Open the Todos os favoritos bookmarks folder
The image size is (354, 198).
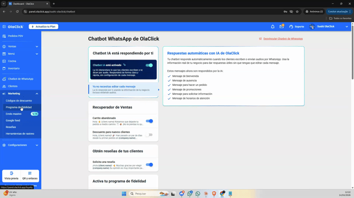click(x=340, y=18)
